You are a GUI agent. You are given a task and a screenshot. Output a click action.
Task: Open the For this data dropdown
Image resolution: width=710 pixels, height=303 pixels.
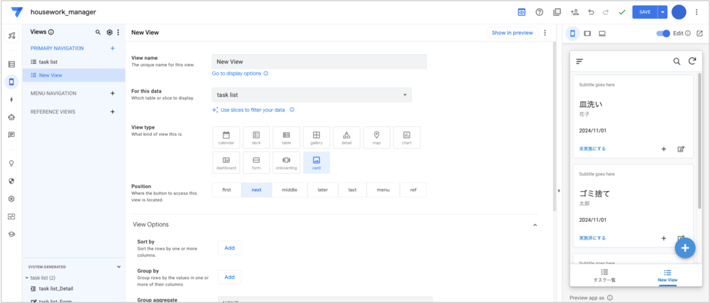click(x=312, y=95)
